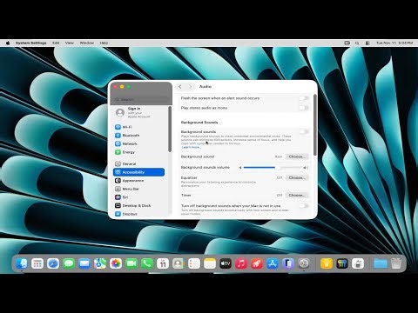Click Sign in with your Apple Account
This screenshot has width=418, height=313.
coord(138,112)
